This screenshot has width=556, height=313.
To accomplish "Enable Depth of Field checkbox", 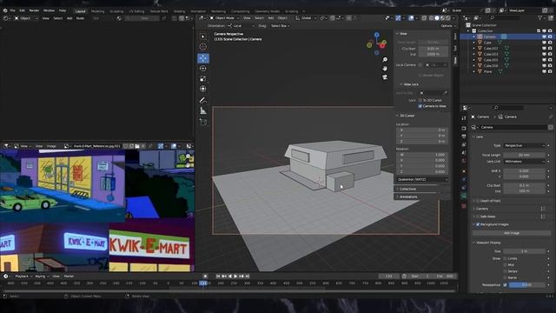I will [x=478, y=201].
